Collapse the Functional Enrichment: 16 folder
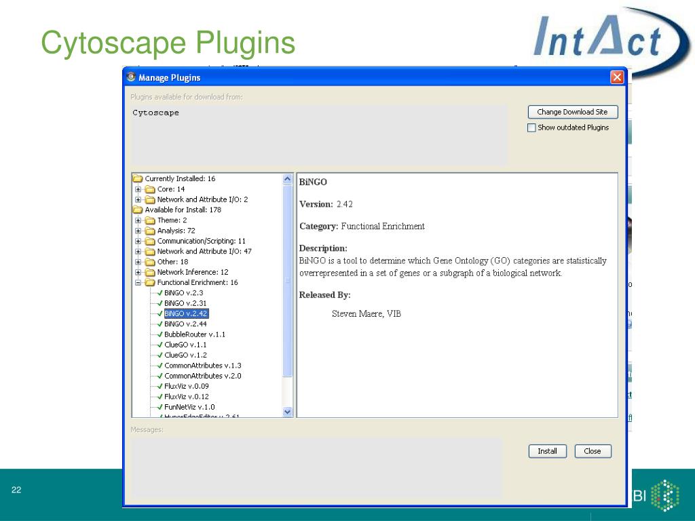 pyautogui.click(x=138, y=283)
